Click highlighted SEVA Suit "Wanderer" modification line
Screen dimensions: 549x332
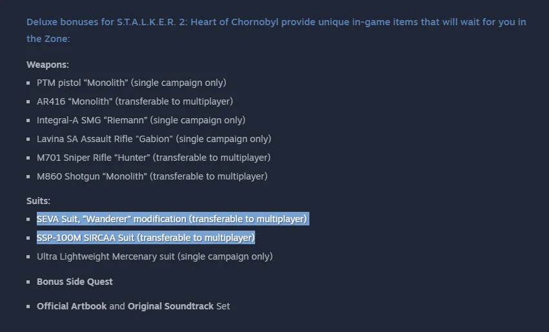(172, 219)
